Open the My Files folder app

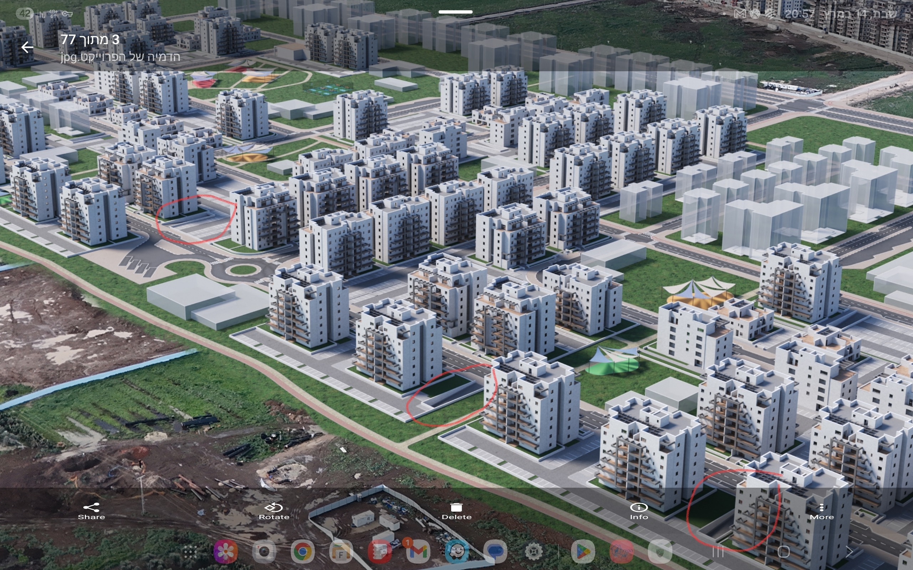pos(341,552)
